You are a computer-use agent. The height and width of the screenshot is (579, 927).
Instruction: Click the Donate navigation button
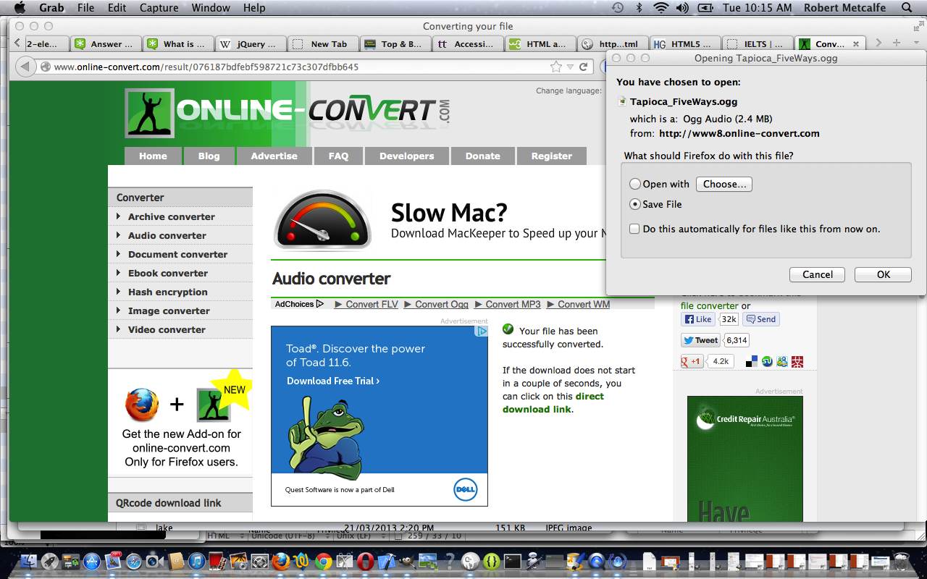pyautogui.click(x=482, y=156)
